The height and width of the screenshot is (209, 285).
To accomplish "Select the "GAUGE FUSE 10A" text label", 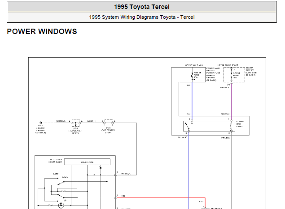I will point(237,75).
